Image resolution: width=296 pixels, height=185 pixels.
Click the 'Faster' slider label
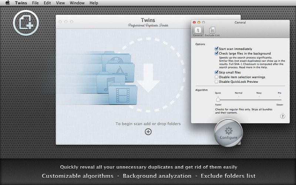218,105
